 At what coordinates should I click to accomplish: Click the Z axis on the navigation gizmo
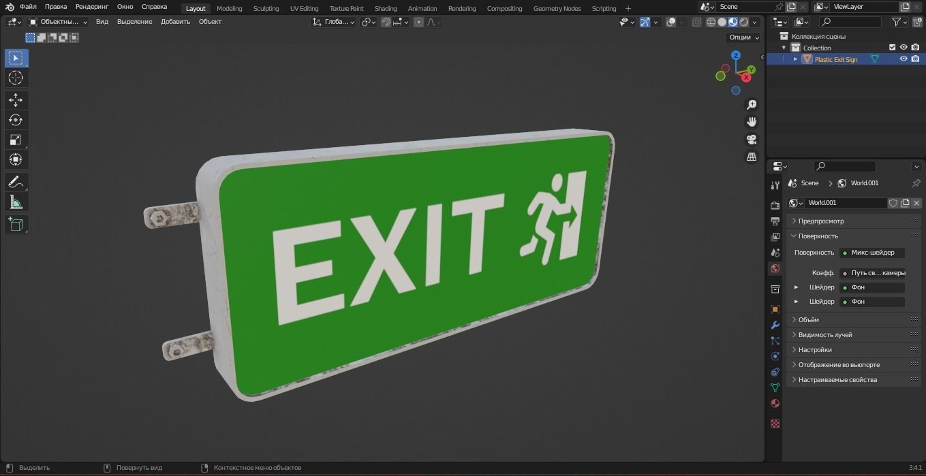[736, 55]
